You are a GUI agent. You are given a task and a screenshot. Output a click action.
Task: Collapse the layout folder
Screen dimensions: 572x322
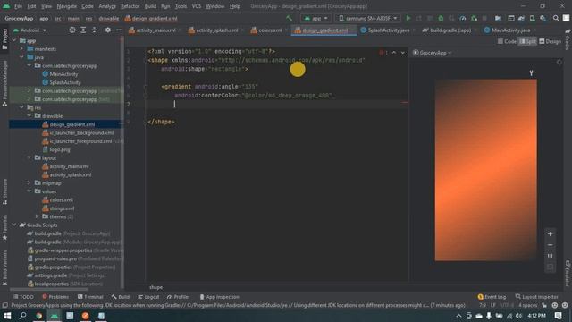pyautogui.click(x=29, y=157)
